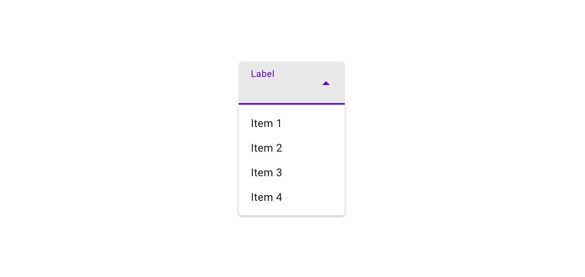Click the purple underline below the field

point(291,103)
